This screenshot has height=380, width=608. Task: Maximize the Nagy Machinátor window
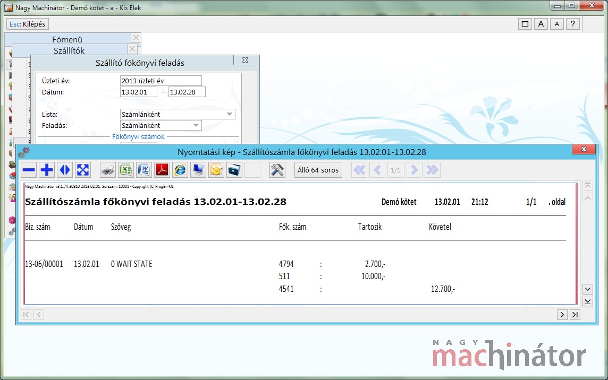pyautogui.click(x=572, y=6)
